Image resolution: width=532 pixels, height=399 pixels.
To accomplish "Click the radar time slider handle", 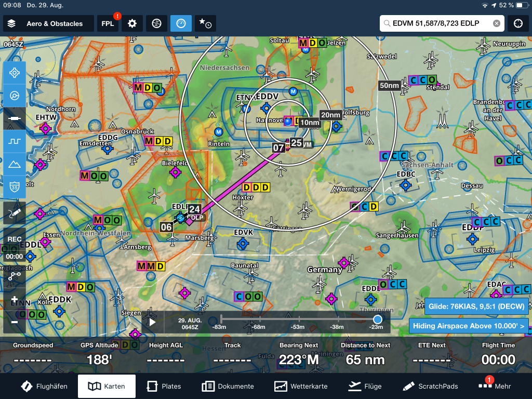I will coord(377,320).
